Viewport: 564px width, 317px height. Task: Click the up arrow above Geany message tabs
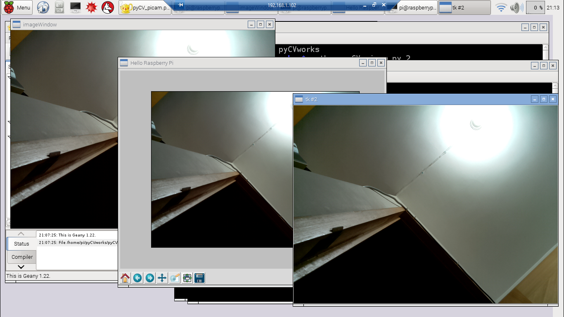click(21, 234)
